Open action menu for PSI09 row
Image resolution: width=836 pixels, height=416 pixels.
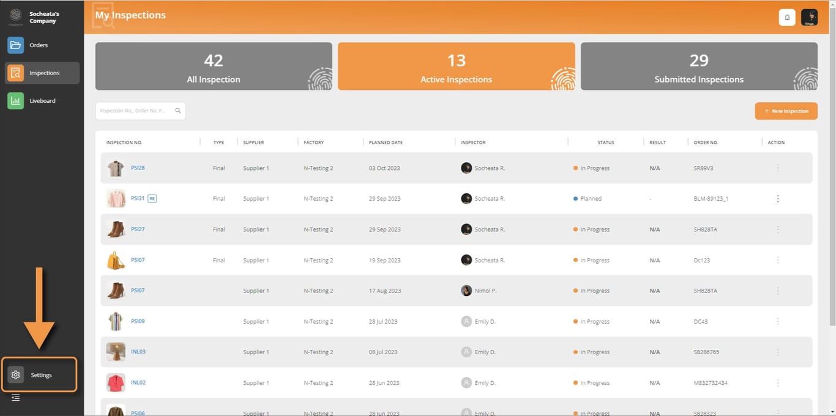point(778,321)
